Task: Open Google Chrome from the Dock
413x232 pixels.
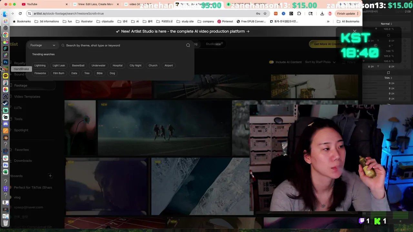Action: coord(5,35)
